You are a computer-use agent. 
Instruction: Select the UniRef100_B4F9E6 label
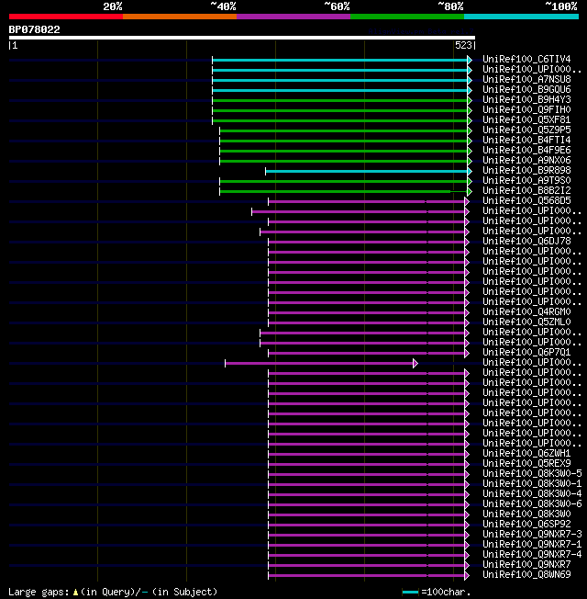(526, 150)
